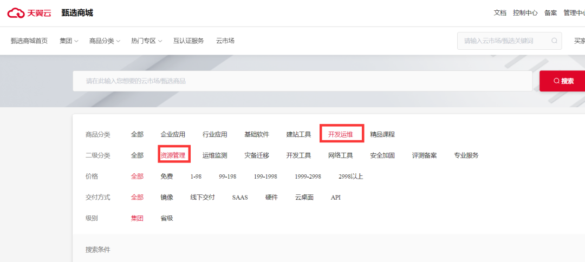Filter delivery by 云桌面
The height and width of the screenshot is (262, 585).
[x=304, y=197]
